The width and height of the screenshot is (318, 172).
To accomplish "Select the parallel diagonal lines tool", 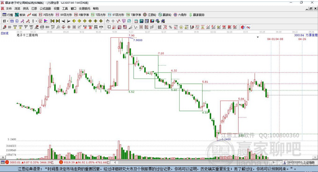I will coord(152,27).
